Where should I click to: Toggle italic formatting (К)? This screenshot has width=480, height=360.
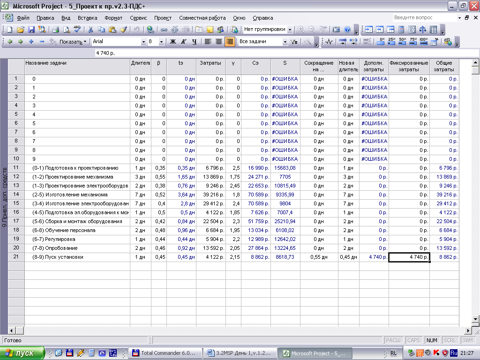pos(183,42)
